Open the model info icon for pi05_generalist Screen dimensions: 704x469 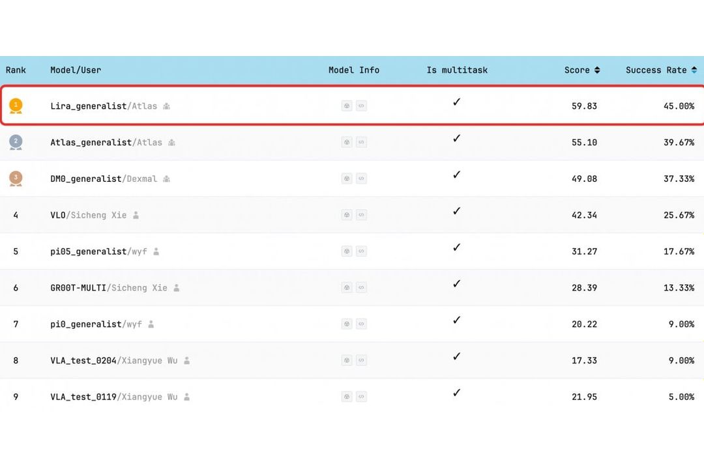(x=347, y=251)
